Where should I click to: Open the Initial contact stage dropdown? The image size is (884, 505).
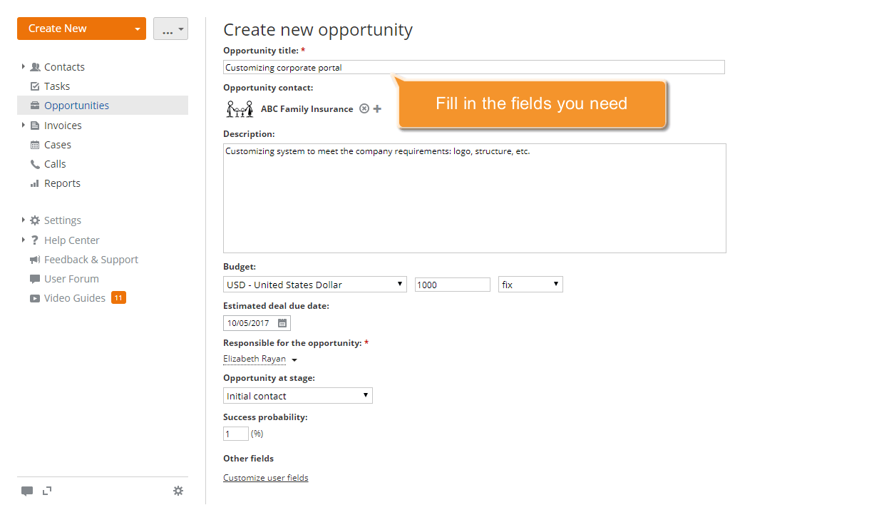[297, 396]
